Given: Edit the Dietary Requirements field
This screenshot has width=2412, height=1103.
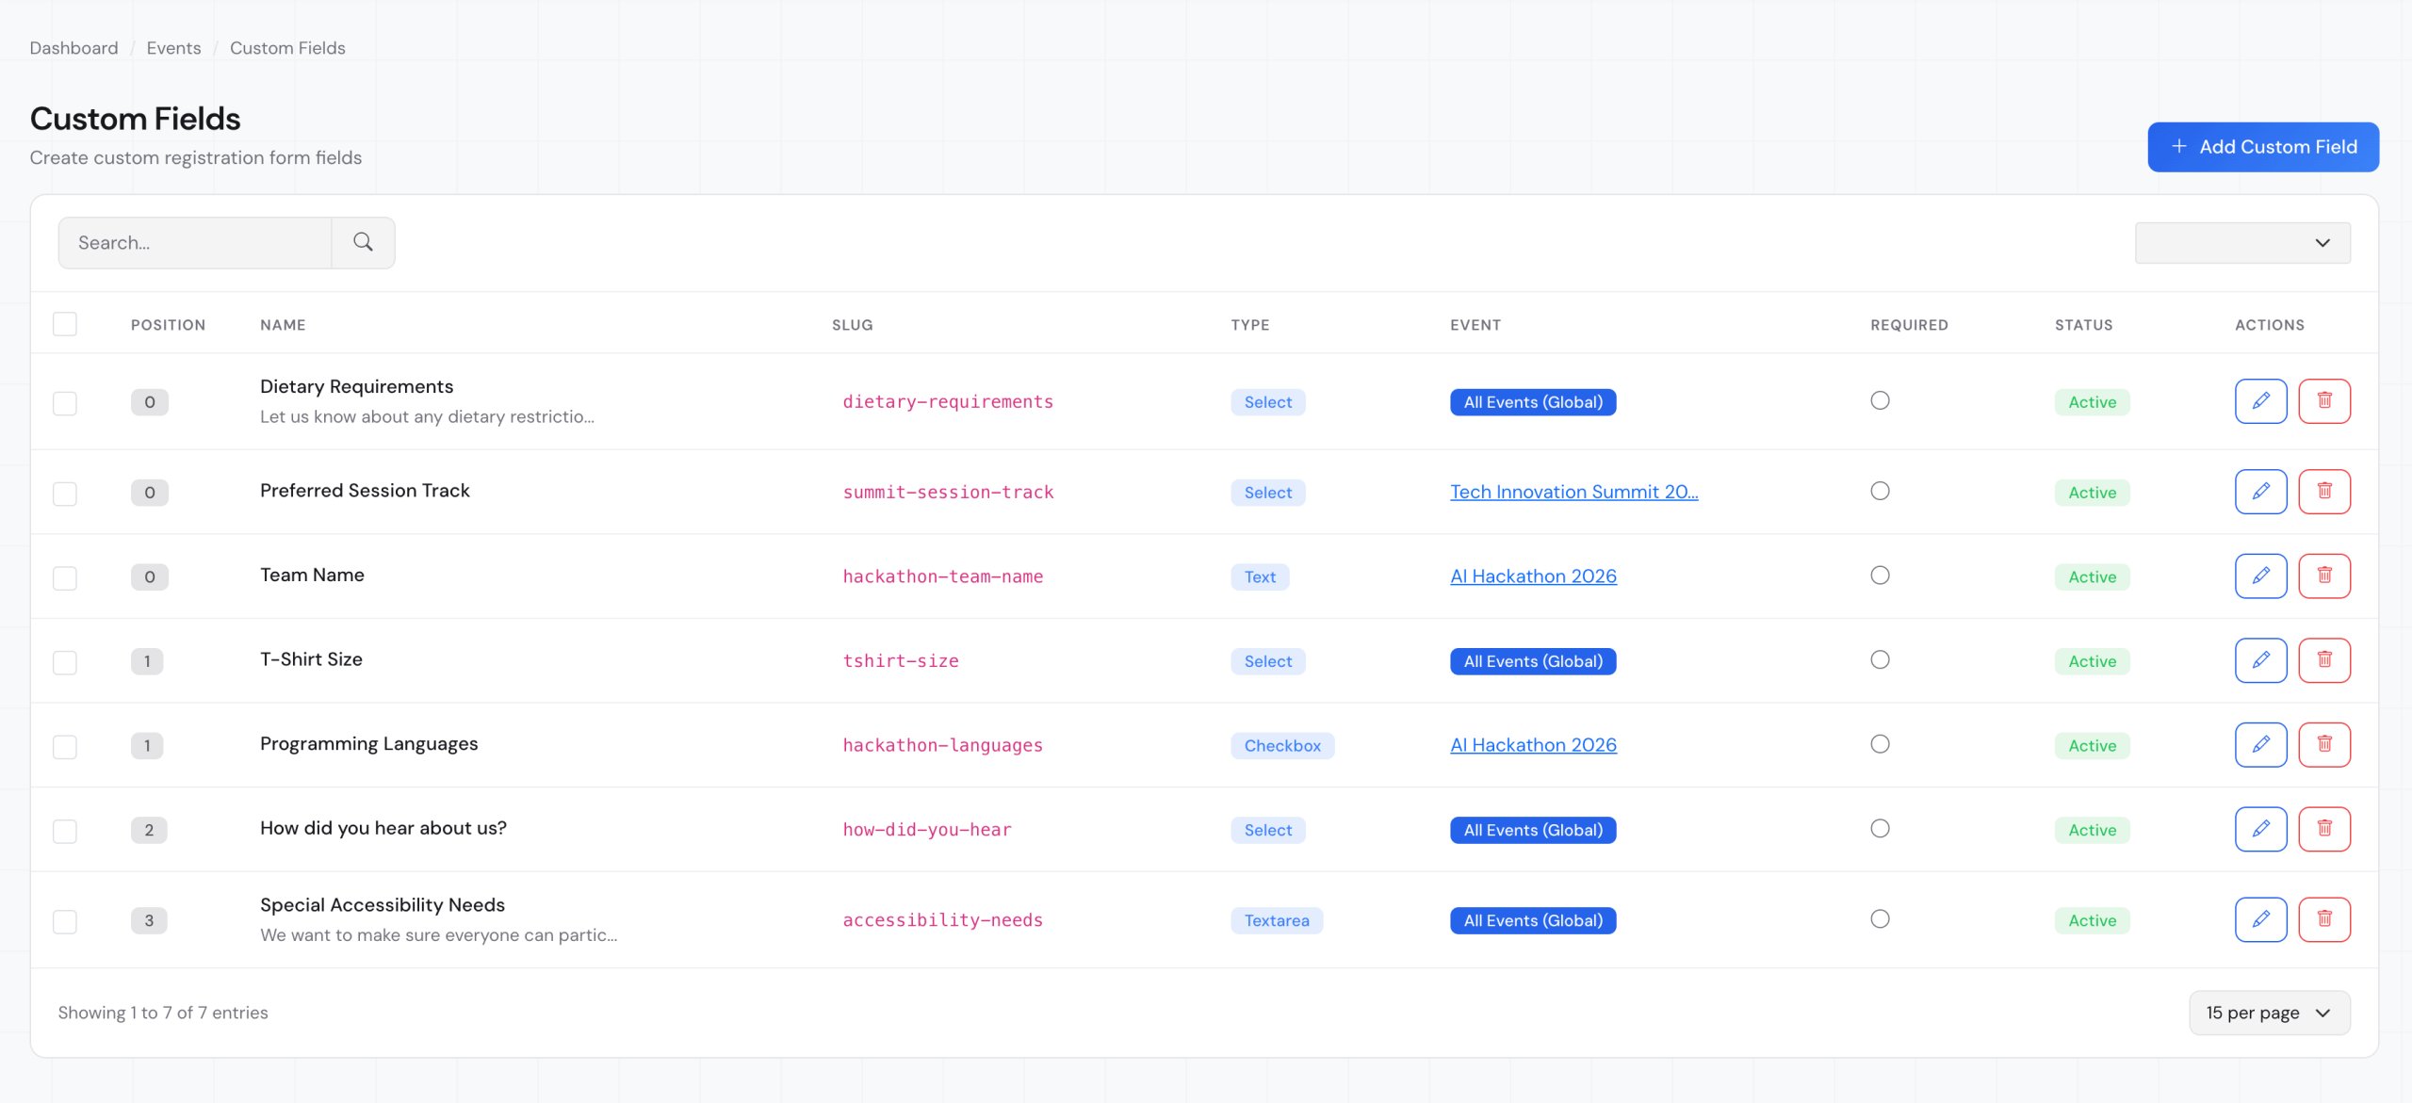Looking at the screenshot, I should tap(2260, 401).
